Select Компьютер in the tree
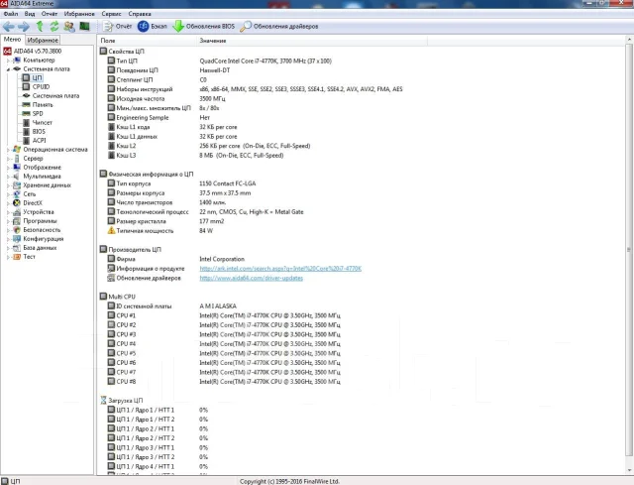 (x=39, y=60)
